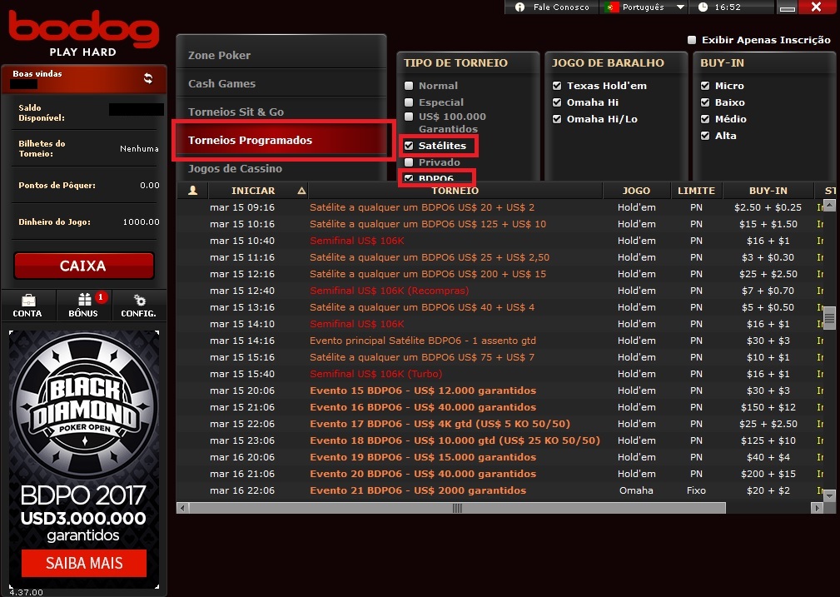Select Satélite BDPO6 US$ 125 + US$ 10
840x597 pixels.
tap(500, 224)
